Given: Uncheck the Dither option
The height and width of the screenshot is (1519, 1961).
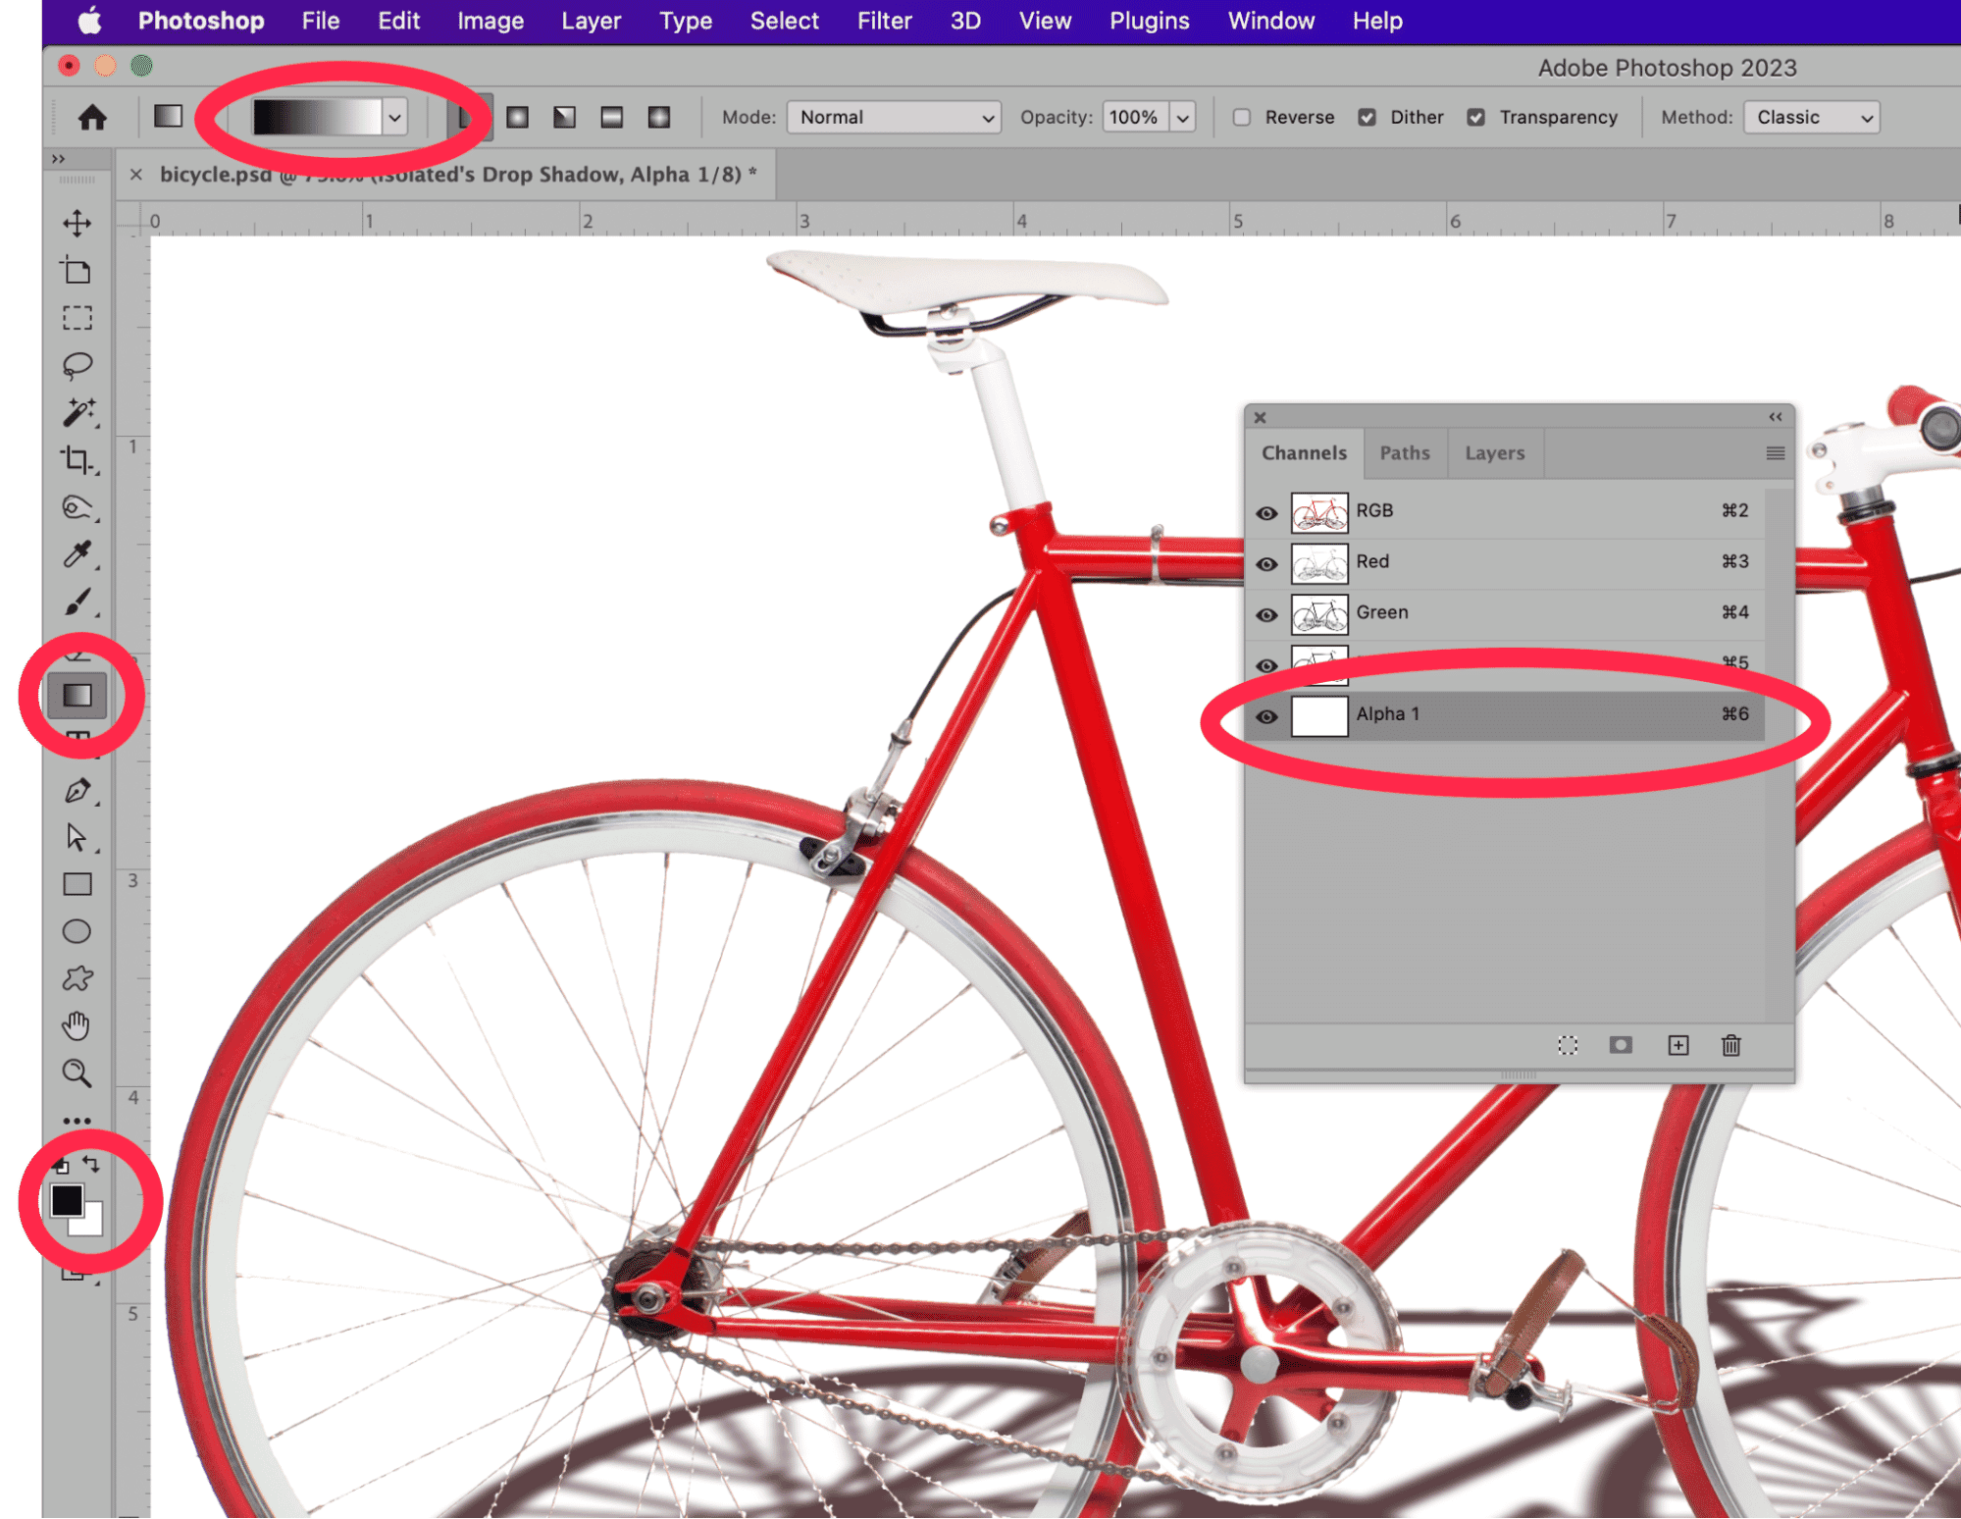Looking at the screenshot, I should [x=1368, y=118].
